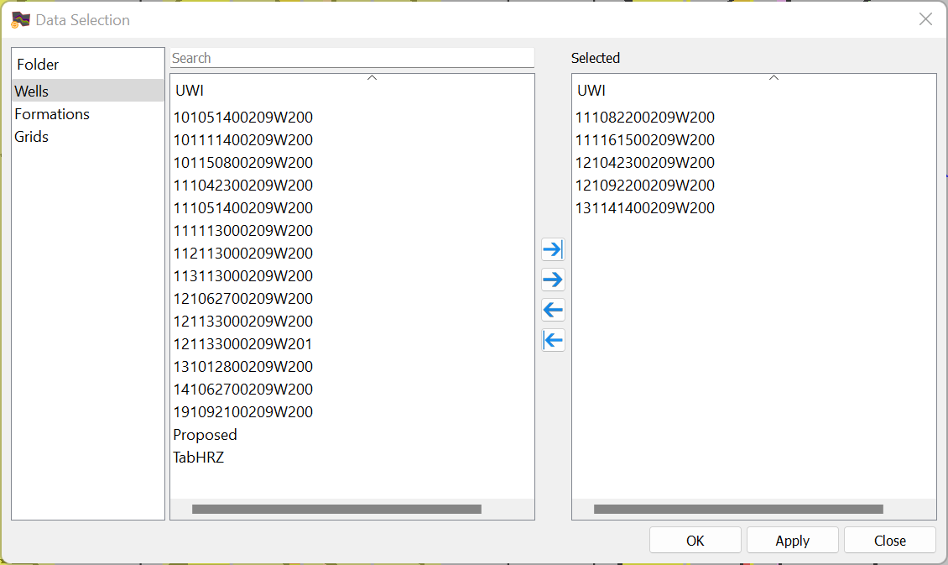
Task: Click the move-all-right arrow button
Action: point(553,249)
